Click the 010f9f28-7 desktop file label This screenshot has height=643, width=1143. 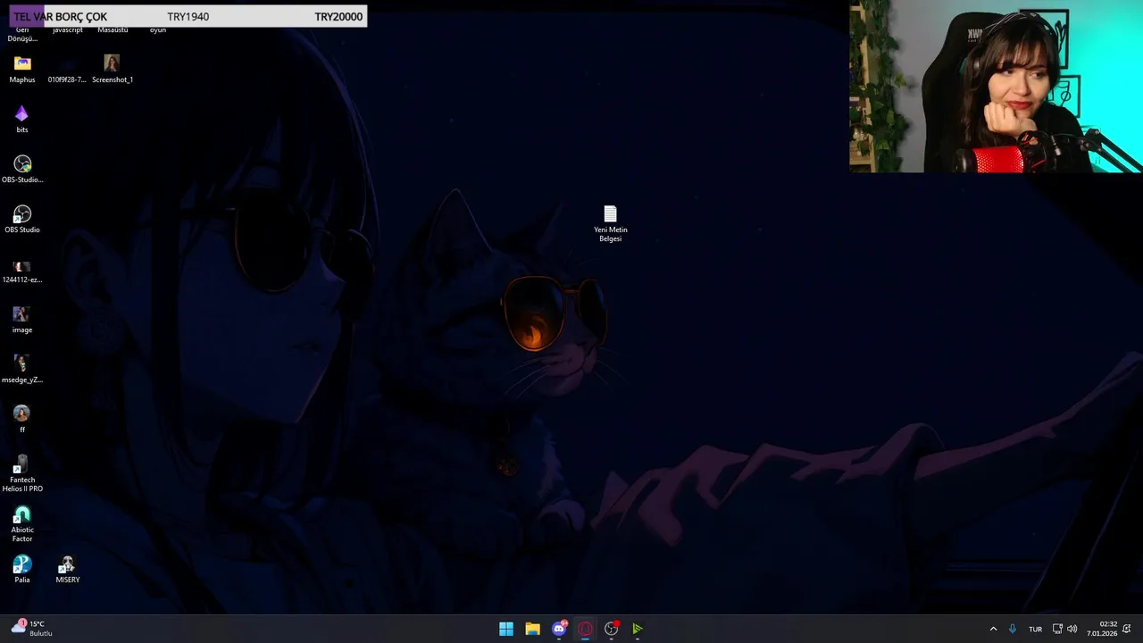tap(67, 79)
